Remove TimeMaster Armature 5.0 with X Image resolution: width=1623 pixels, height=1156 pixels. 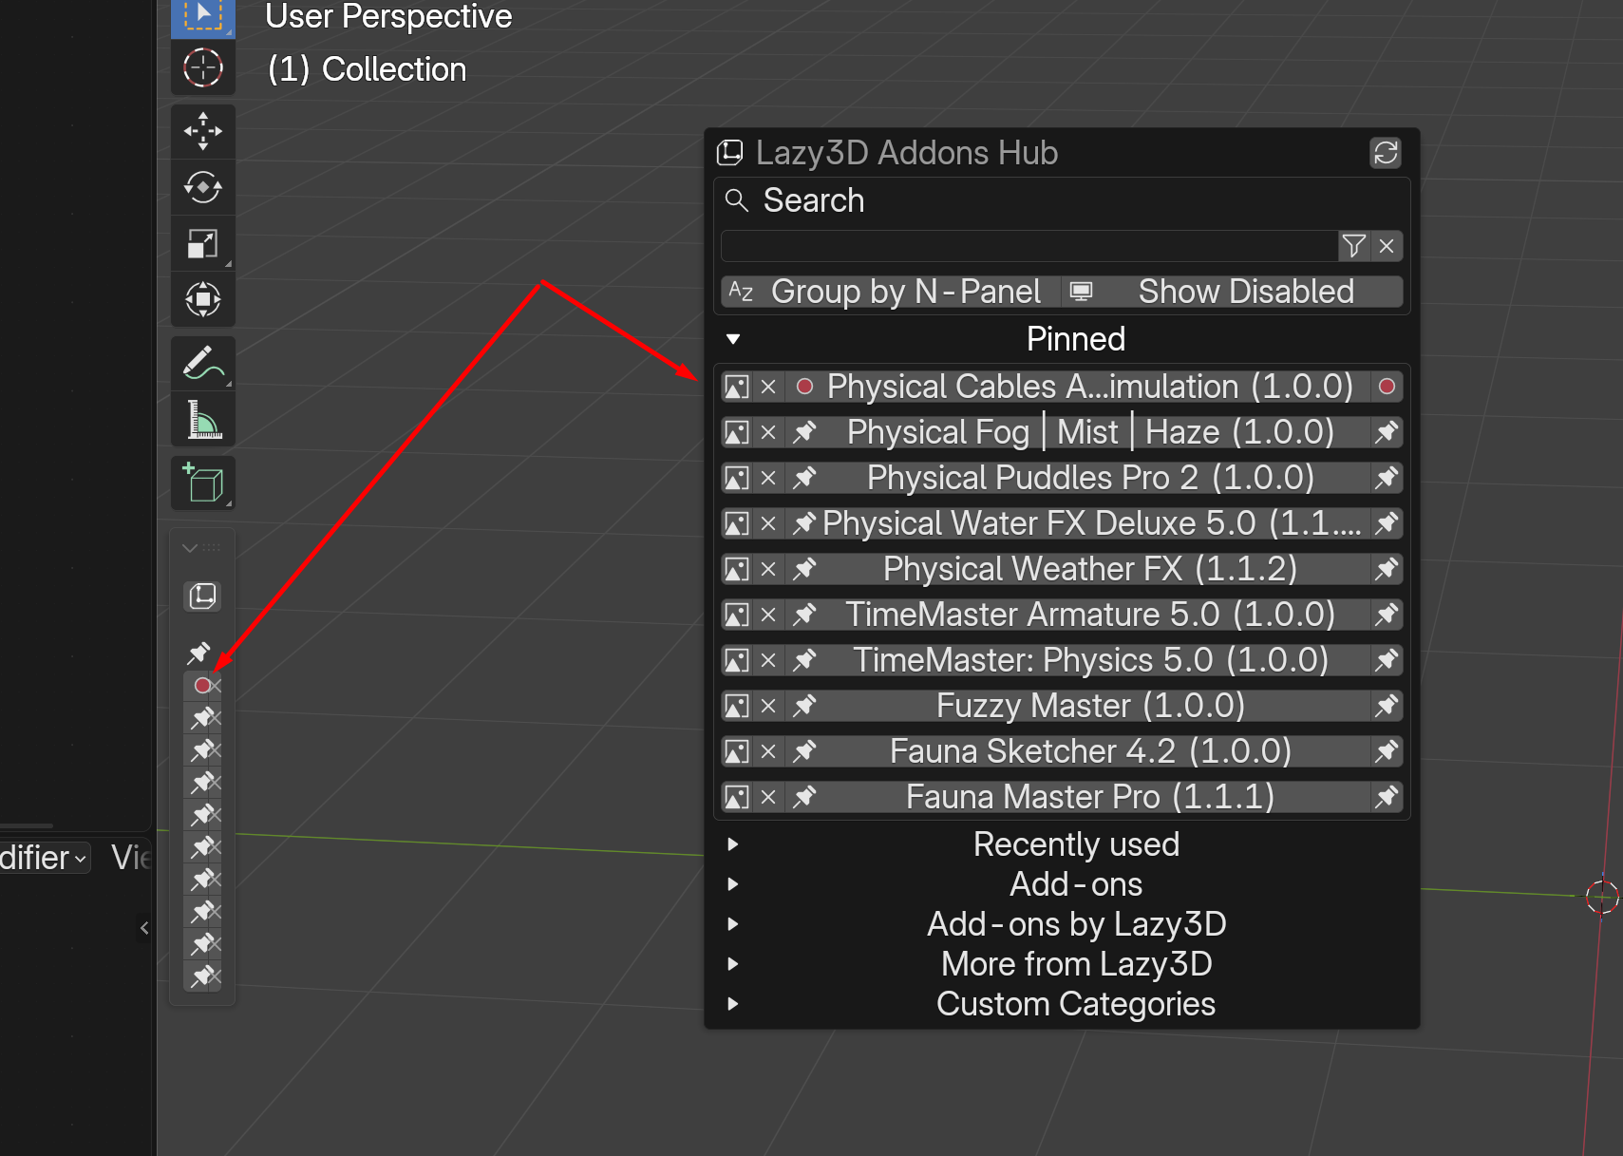coord(768,615)
